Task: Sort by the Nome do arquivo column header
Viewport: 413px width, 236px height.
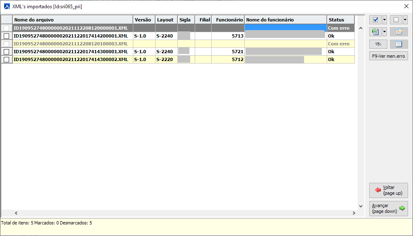Action: [73, 20]
